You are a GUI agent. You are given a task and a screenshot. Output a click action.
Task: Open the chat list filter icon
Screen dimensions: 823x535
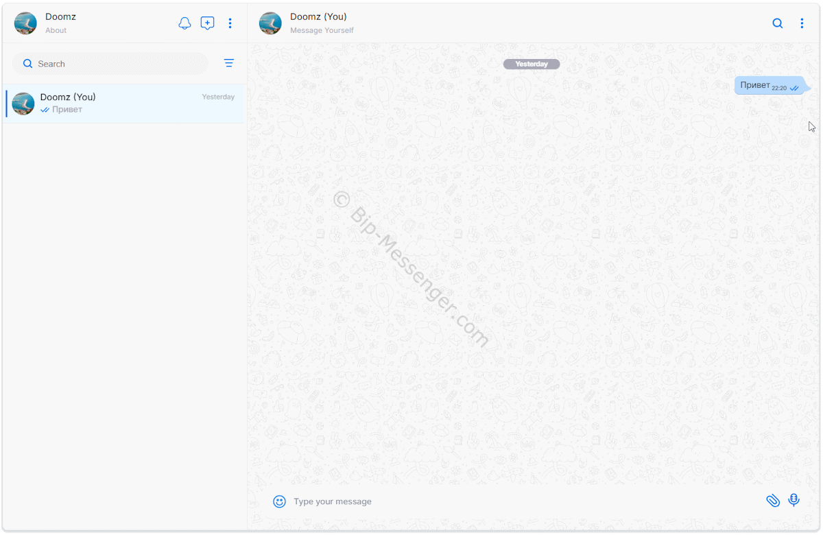coord(229,63)
